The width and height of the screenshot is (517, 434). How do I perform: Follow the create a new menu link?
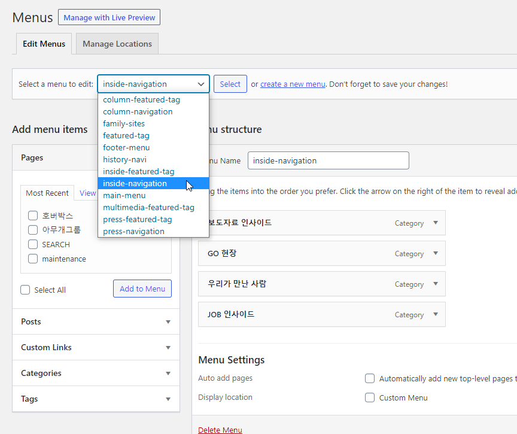tap(293, 84)
